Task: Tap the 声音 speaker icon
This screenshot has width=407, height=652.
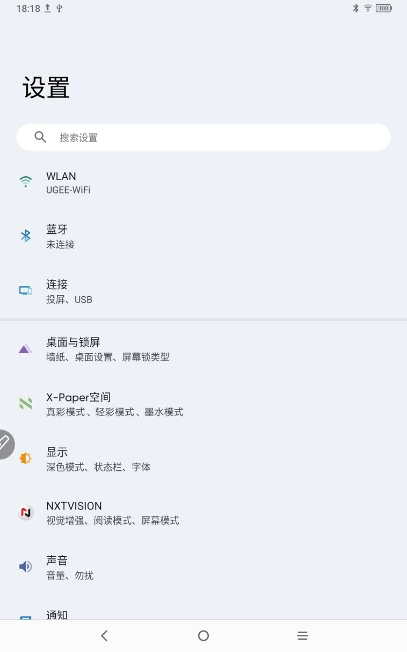Action: [25, 567]
